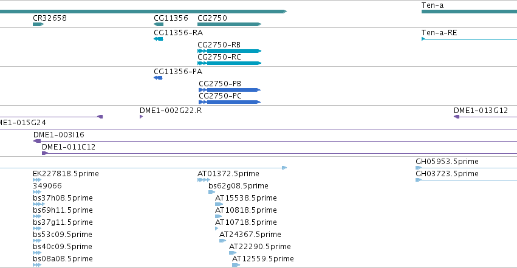Select the DME1-003I16 feature arrowhead
The width and height of the screenshot is (517, 268).
pos(37,141)
